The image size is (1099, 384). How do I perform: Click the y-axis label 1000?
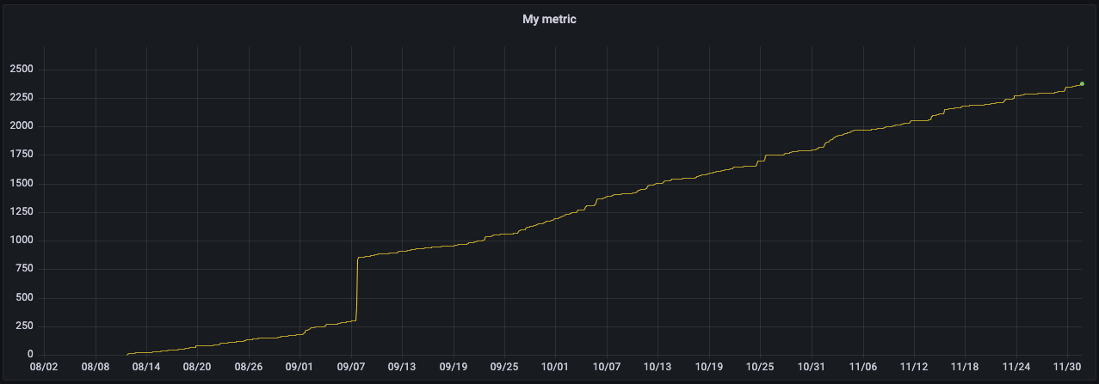click(x=22, y=241)
